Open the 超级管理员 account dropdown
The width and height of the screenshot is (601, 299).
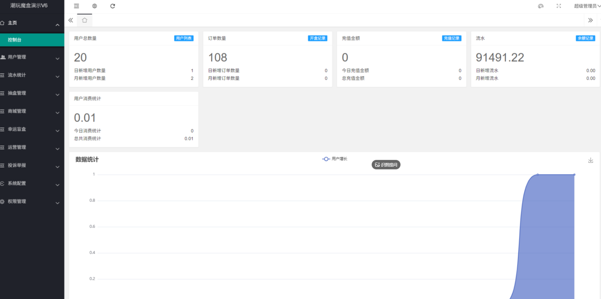coord(587,6)
